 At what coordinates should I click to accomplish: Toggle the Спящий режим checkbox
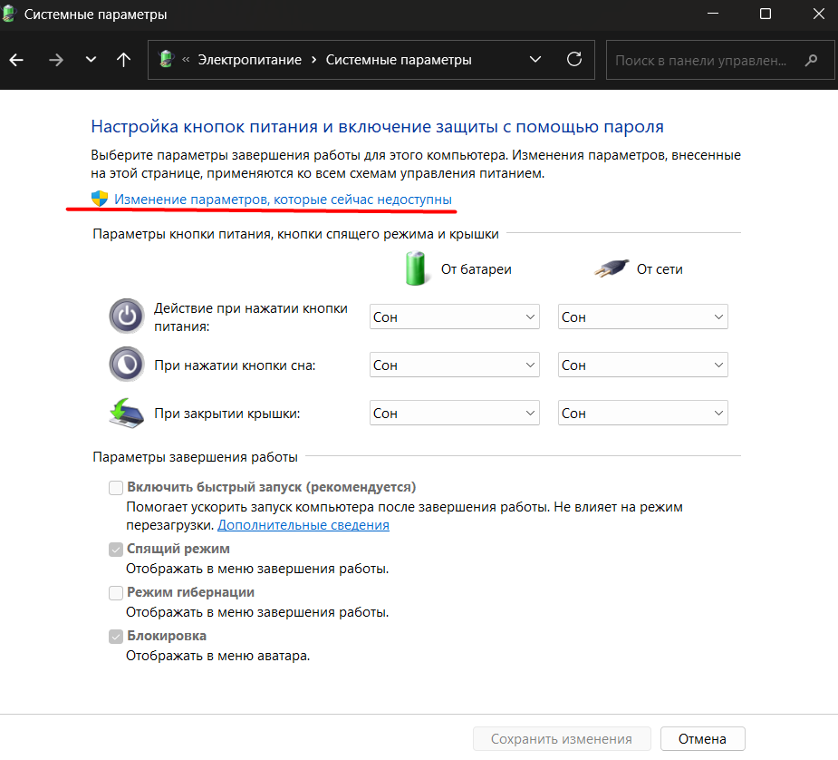(x=116, y=550)
